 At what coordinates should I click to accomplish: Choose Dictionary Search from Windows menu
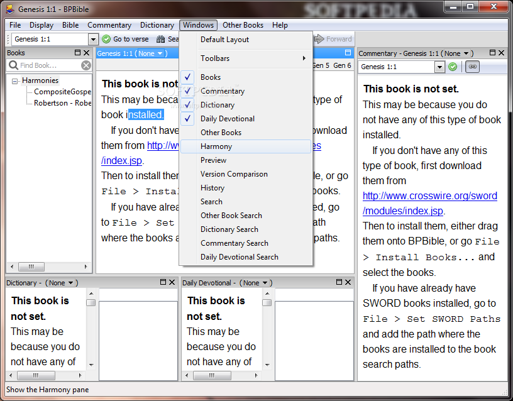point(245,229)
